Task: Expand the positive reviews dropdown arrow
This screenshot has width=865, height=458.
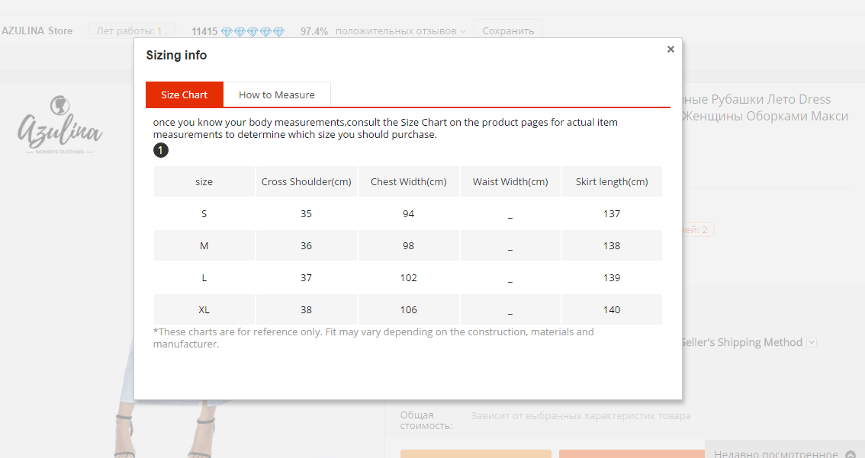Action: pos(463,31)
